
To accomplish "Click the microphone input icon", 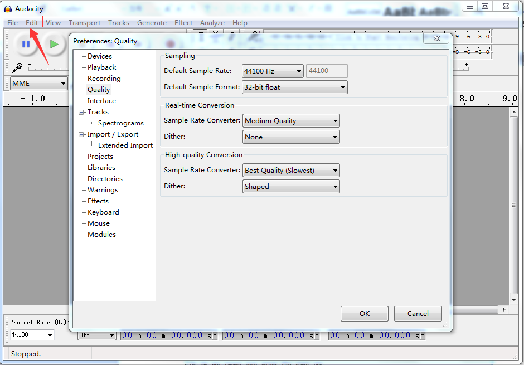I will coord(17,67).
